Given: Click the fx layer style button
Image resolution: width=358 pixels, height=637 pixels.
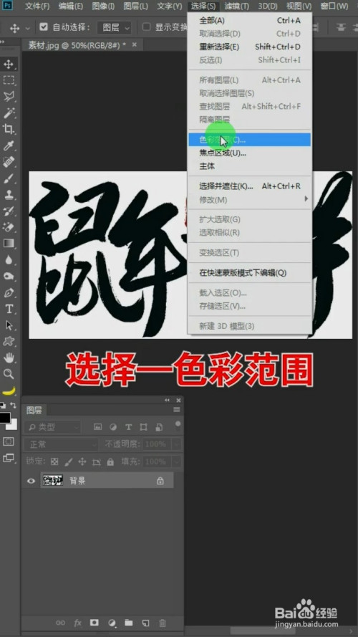Looking at the screenshot, I should click(77, 623).
